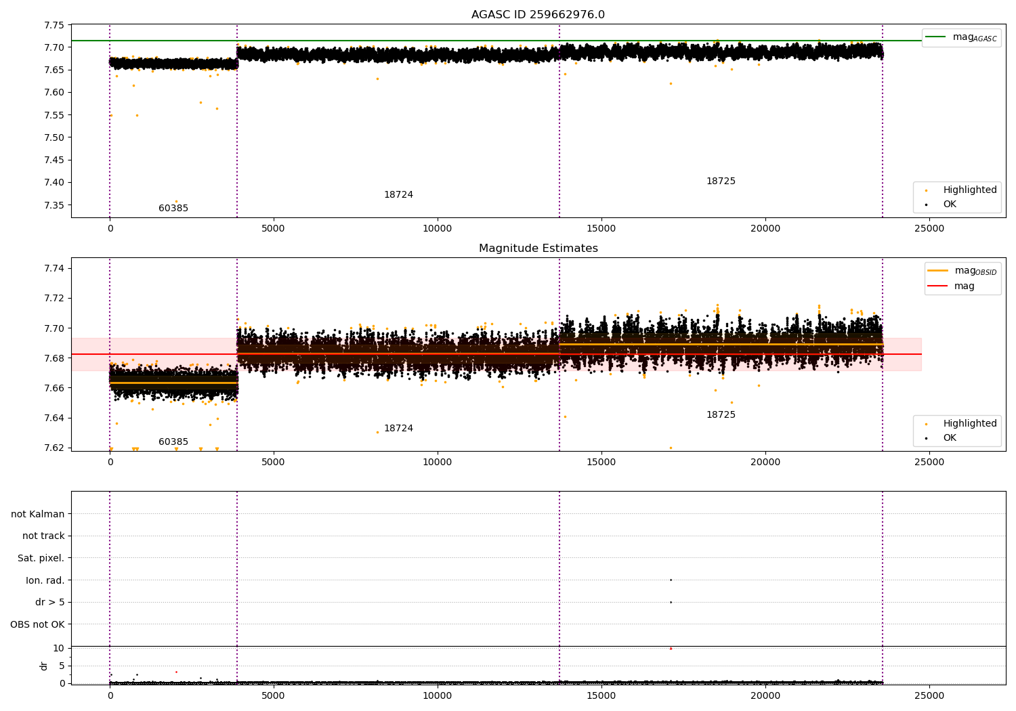This screenshot has height=711, width=1016.
Task: Click the 'Sat. pixel.' axis label
Action: [x=41, y=559]
